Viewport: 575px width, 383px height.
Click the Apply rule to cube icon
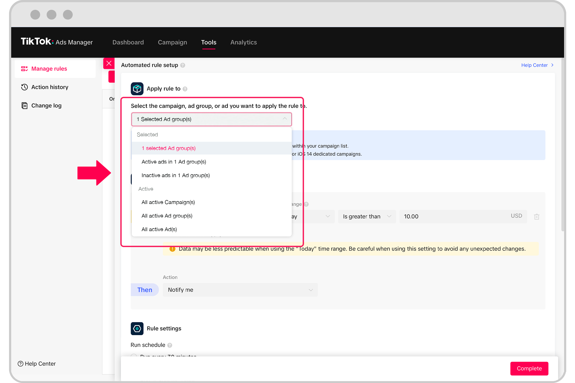coord(137,89)
